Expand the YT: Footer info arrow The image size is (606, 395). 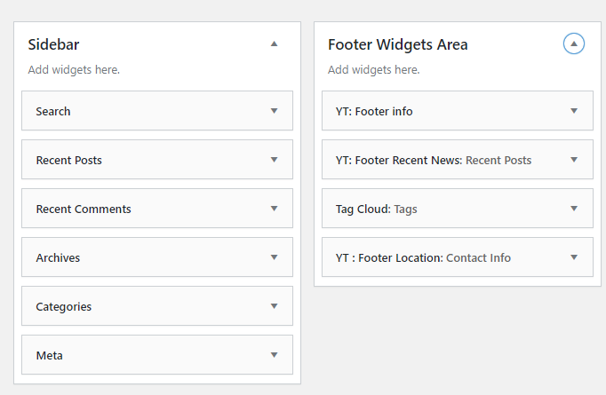(574, 111)
